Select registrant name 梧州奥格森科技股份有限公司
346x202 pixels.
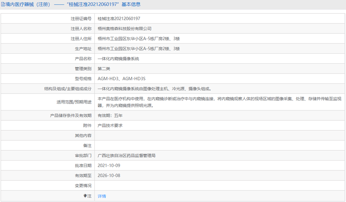click(x=125, y=28)
